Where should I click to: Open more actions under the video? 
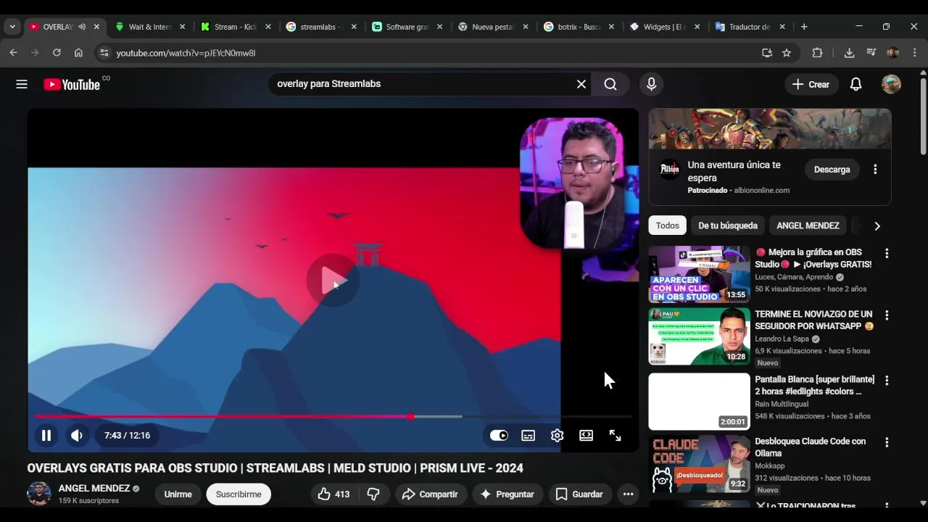click(628, 494)
